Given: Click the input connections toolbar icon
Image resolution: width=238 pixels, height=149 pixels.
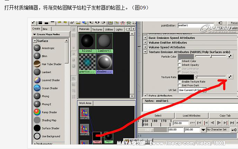Looking at the screenshot, I should pyautogui.click(x=91, y=23).
